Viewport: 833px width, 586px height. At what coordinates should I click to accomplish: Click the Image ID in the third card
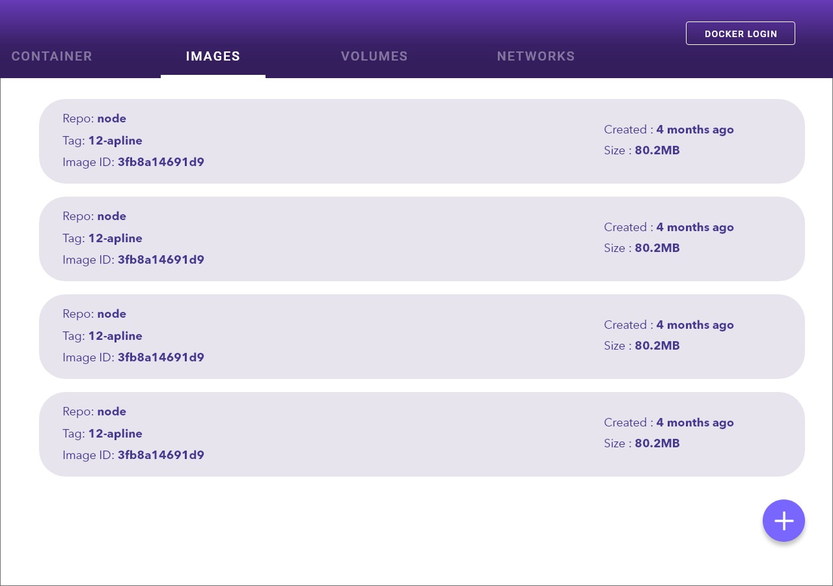tap(160, 357)
